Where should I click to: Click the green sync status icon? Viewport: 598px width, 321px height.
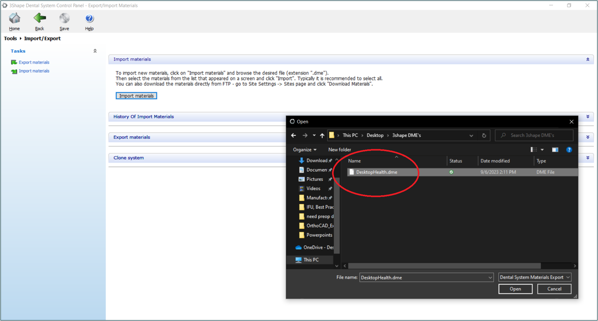pyautogui.click(x=451, y=172)
